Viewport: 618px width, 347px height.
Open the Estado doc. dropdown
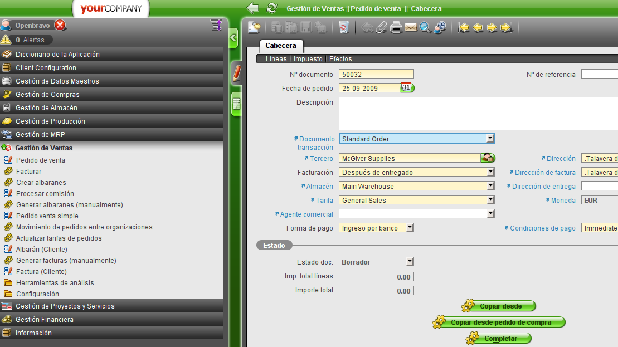410,262
